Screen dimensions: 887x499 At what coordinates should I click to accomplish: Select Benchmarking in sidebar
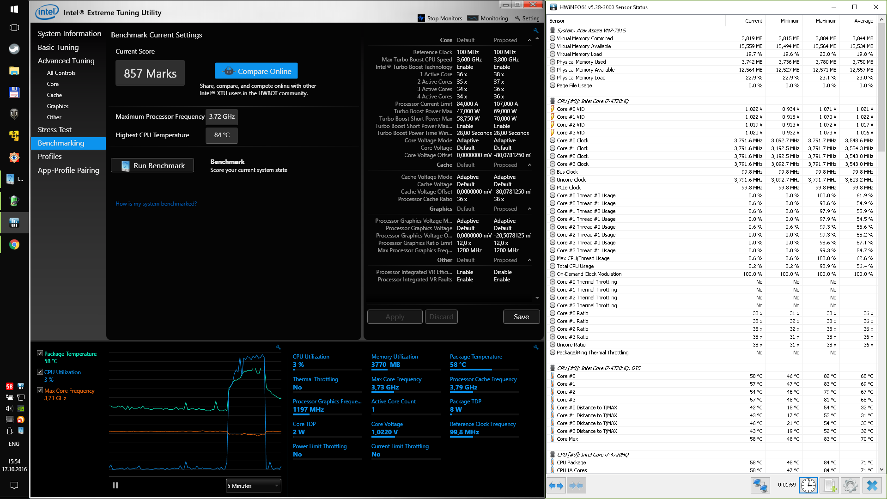[68, 143]
